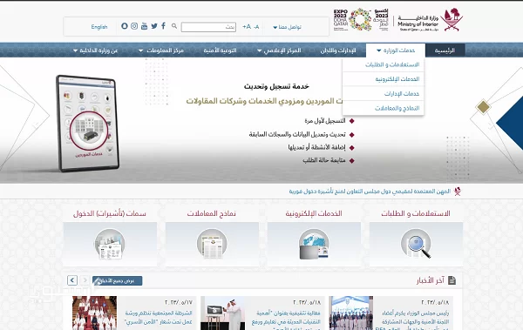523x330 pixels.
Task: Open the فعالية تثقيفية news headline
Action: [286, 321]
